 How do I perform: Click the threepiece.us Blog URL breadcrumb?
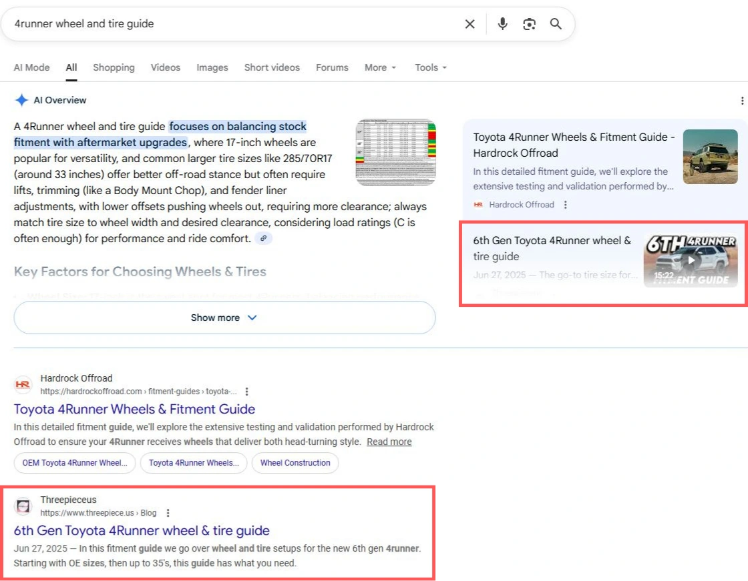[x=98, y=513]
